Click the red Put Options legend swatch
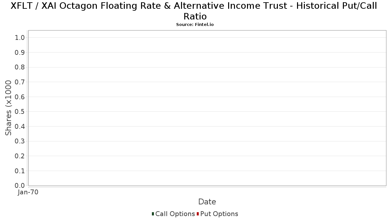Viewport: 390px width, 219px height. point(198,214)
